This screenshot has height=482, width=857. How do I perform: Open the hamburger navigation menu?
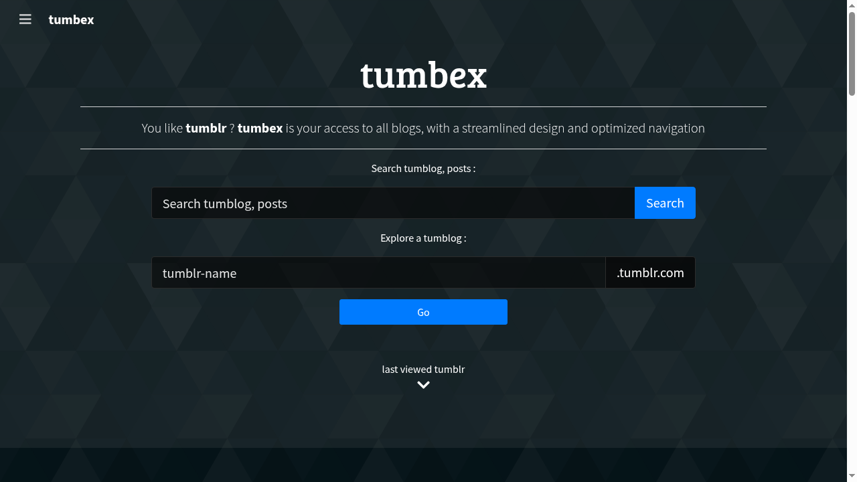click(25, 19)
